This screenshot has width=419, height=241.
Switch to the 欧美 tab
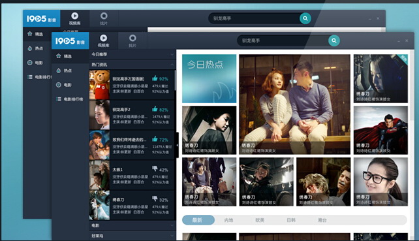(x=260, y=220)
